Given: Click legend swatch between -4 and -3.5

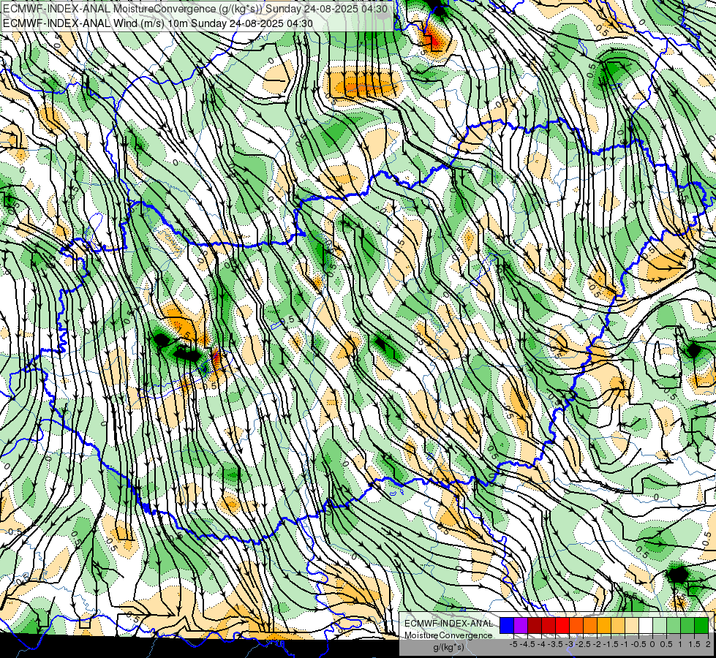Looking at the screenshot, I should (549, 625).
